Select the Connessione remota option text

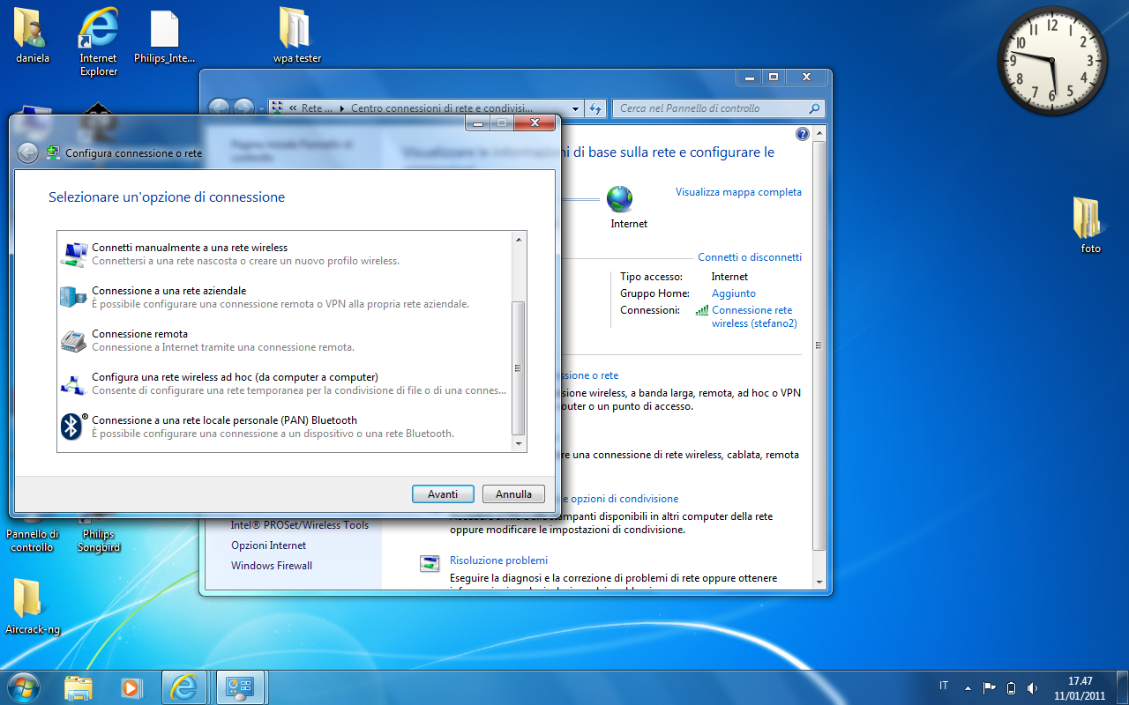139,334
